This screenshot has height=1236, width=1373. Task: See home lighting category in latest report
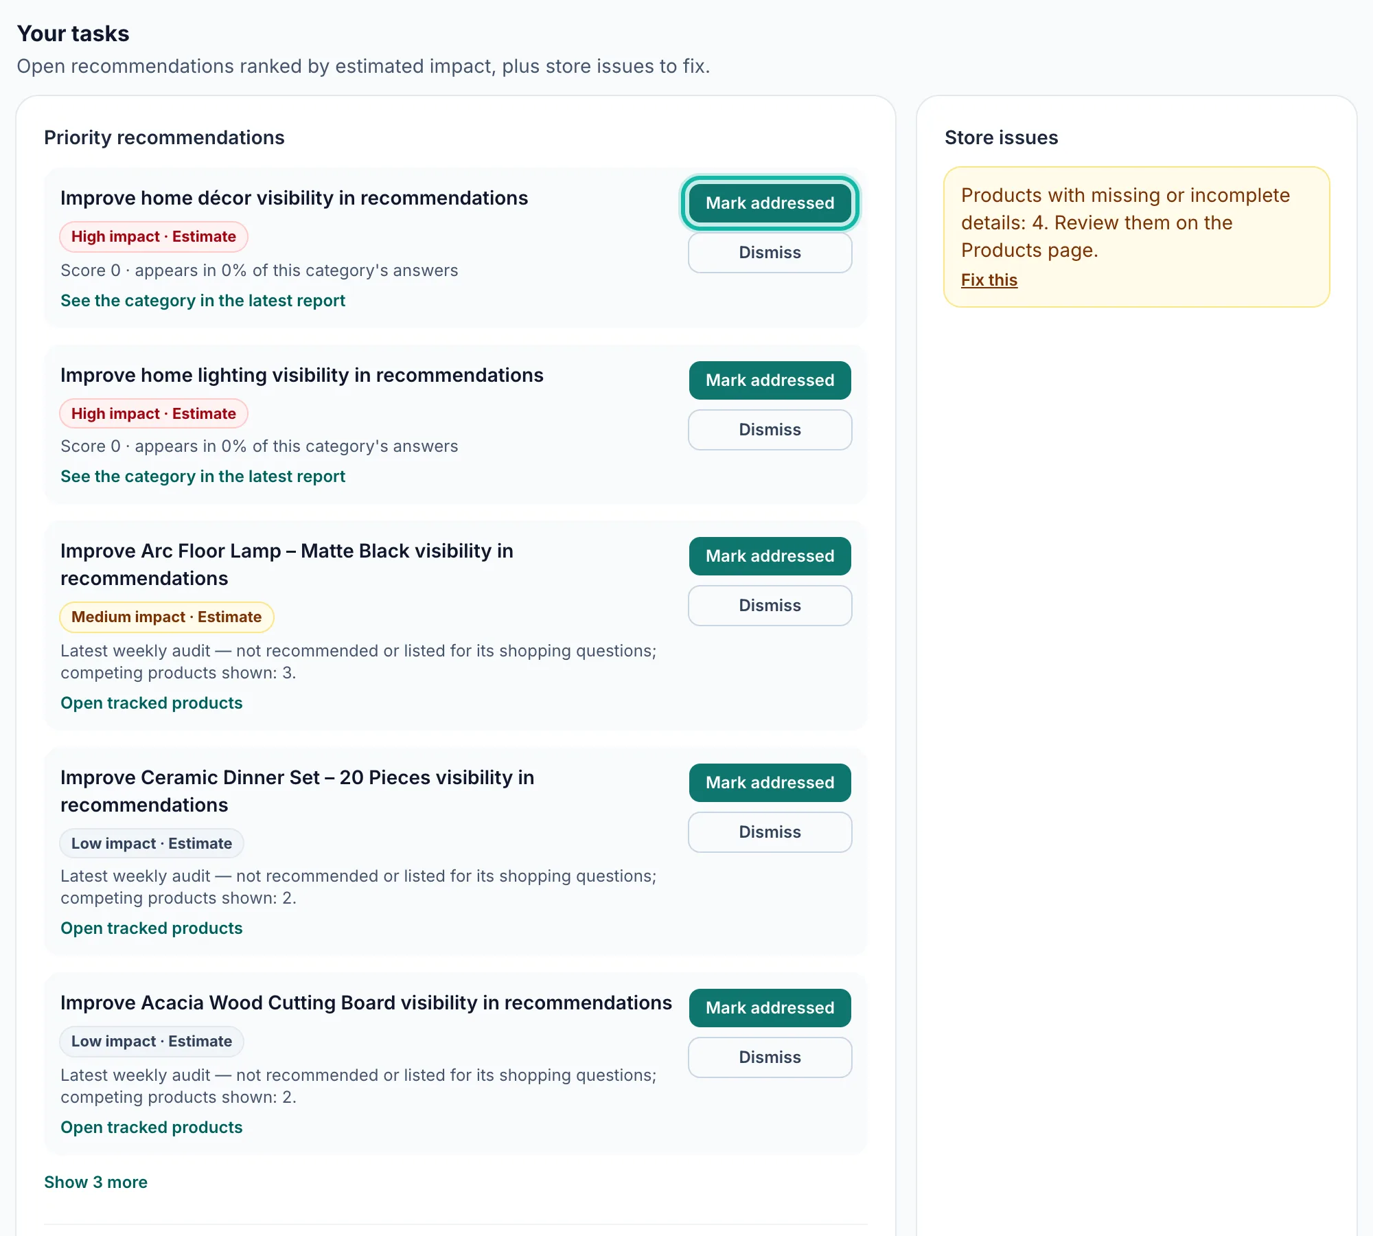pos(203,477)
